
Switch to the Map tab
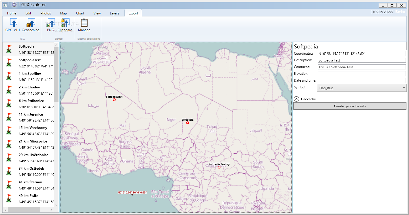pyautogui.click(x=64, y=13)
